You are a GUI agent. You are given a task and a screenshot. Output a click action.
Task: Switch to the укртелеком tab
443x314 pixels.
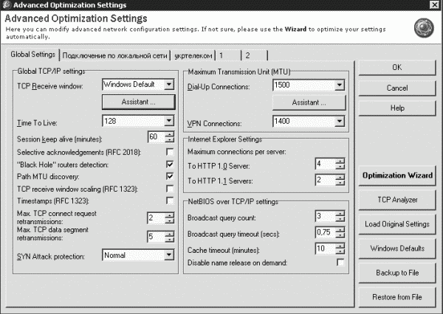[193, 55]
